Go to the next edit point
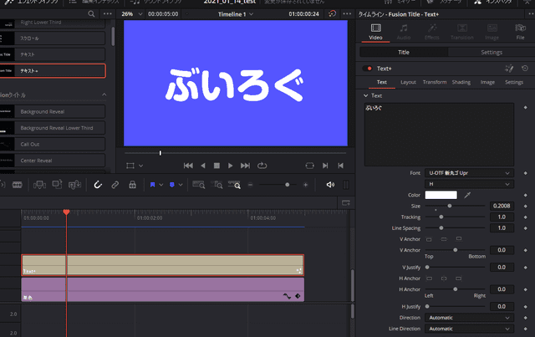This screenshot has width=535, height=337. (325, 166)
